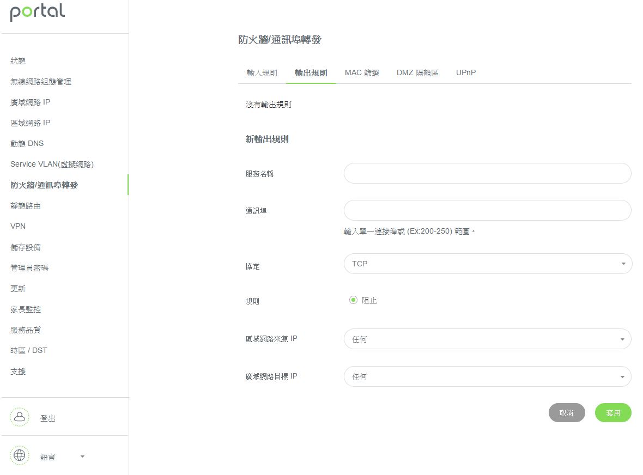
Task: Click the 套用 apply button
Action: click(613, 413)
